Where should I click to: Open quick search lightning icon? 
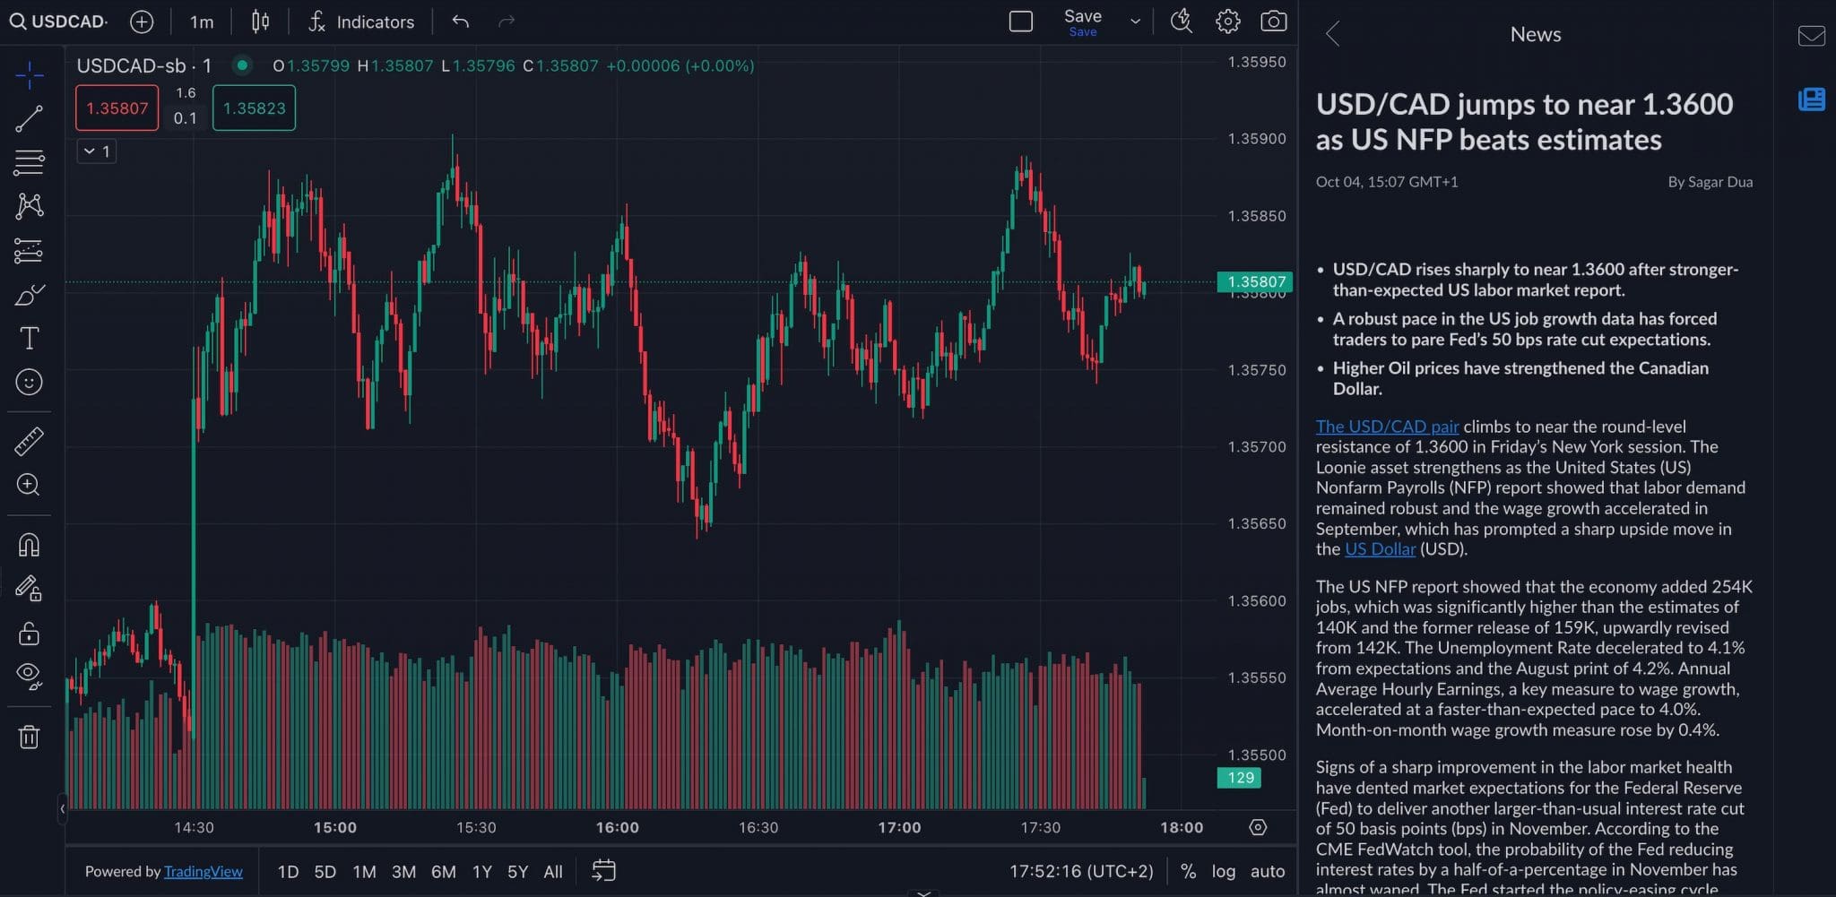tap(1182, 22)
